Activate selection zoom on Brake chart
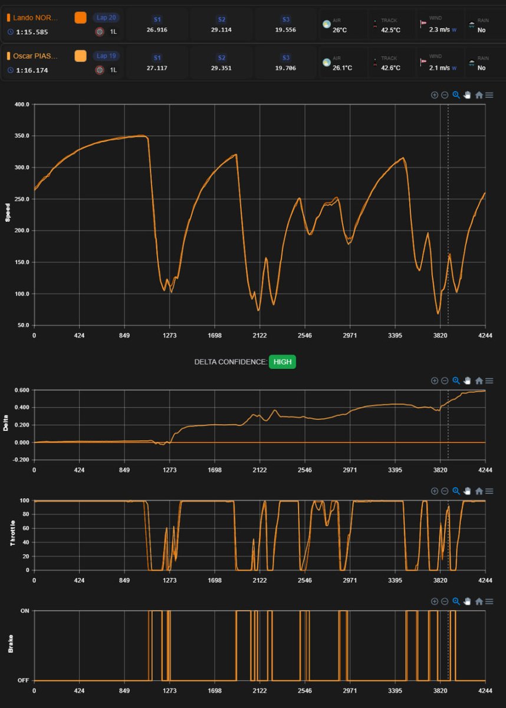Viewport: 506px width, 708px height. [x=456, y=601]
